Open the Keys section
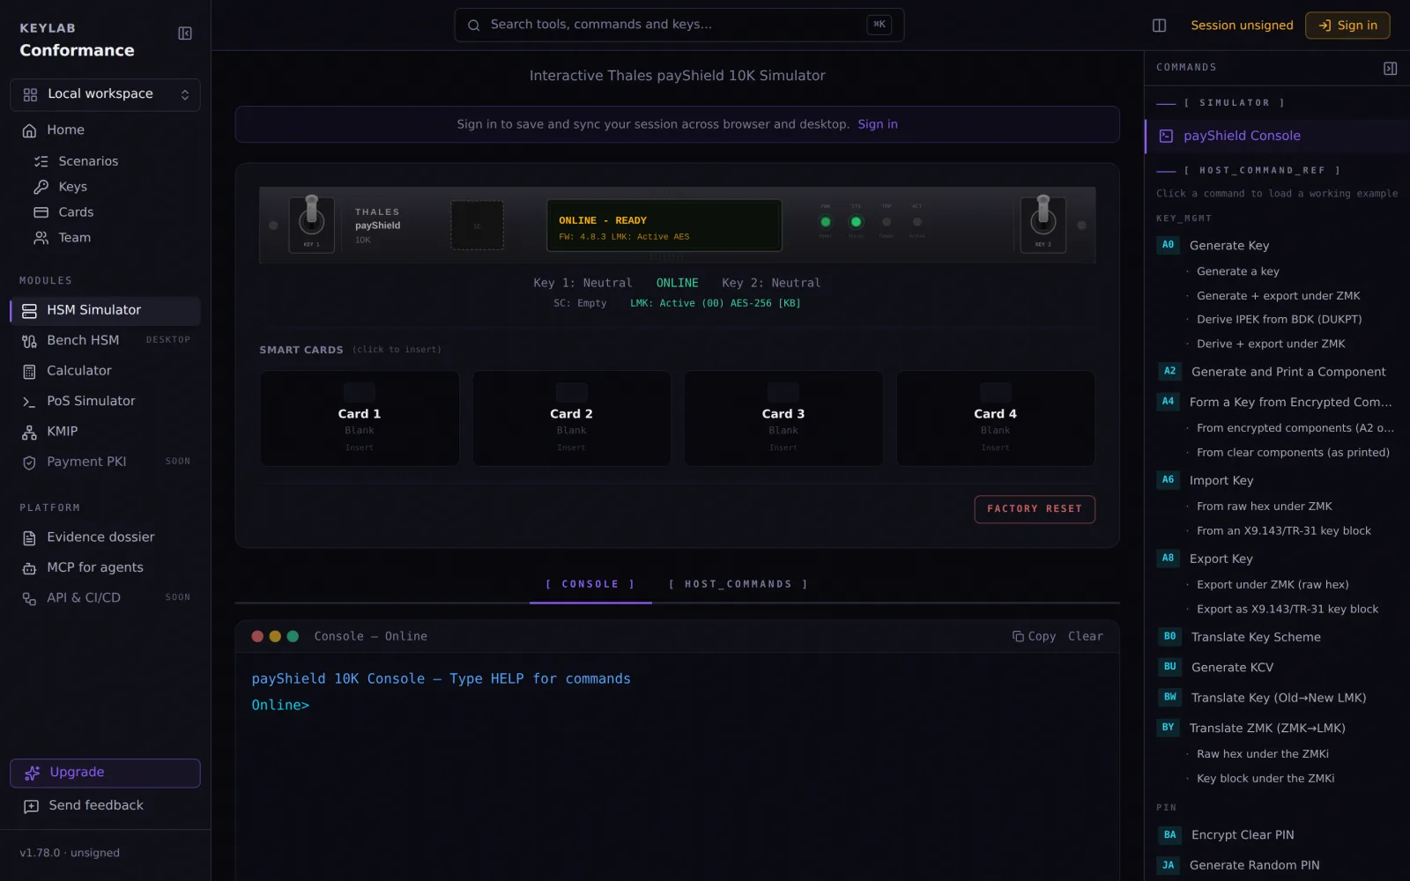This screenshot has width=1410, height=881. point(72,187)
